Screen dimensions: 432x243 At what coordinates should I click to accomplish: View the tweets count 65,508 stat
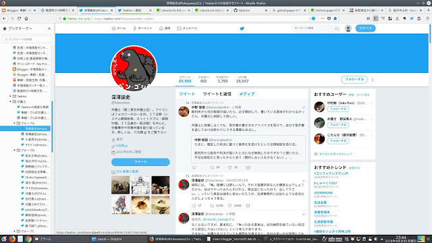(185, 80)
